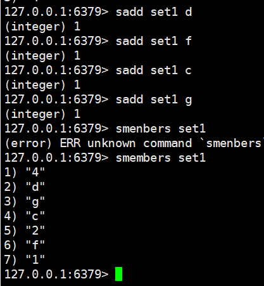Click the green terminal cursor block
264x286 pixels.
click(118, 274)
